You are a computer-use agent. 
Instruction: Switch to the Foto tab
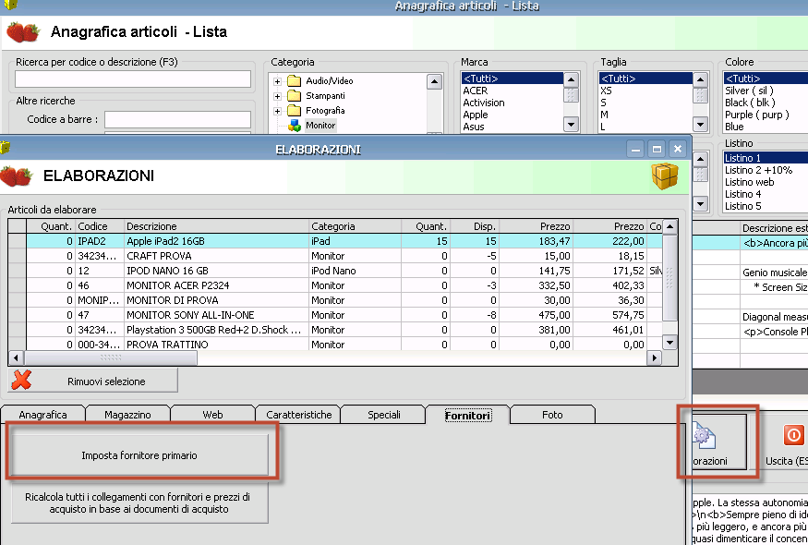pos(552,415)
